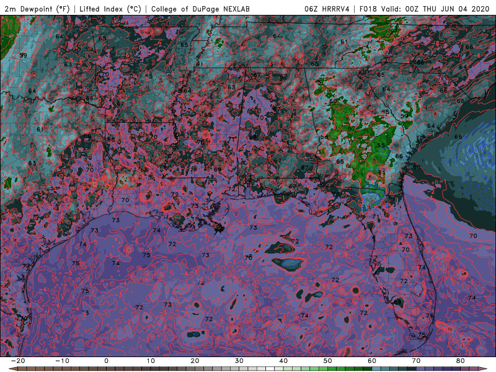Click the 40 label on the color scale
Image resolution: width=496 pixels, height=372 pixels.
point(283,361)
